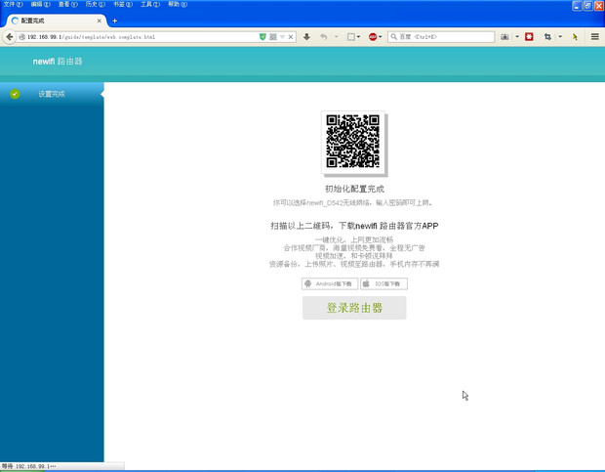
Task: Click the search engine magnifier icon
Action: 393,37
